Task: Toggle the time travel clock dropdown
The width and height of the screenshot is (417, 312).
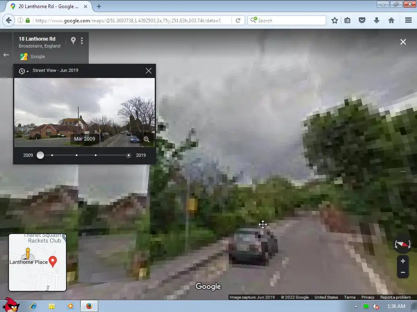Action: click(x=23, y=71)
